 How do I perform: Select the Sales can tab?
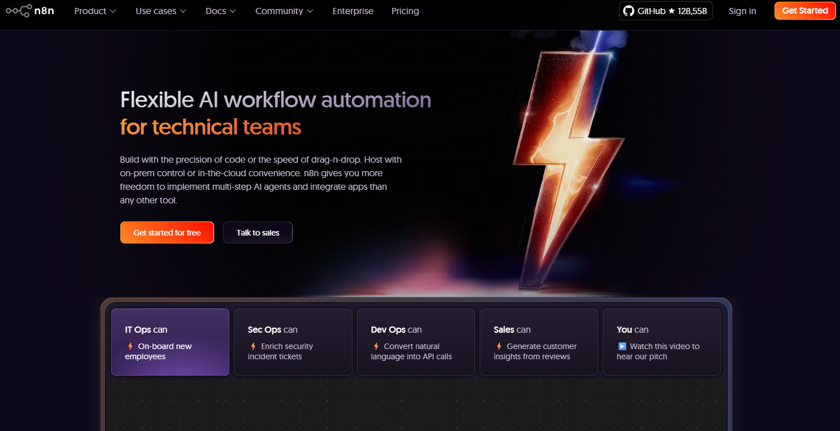coord(539,342)
